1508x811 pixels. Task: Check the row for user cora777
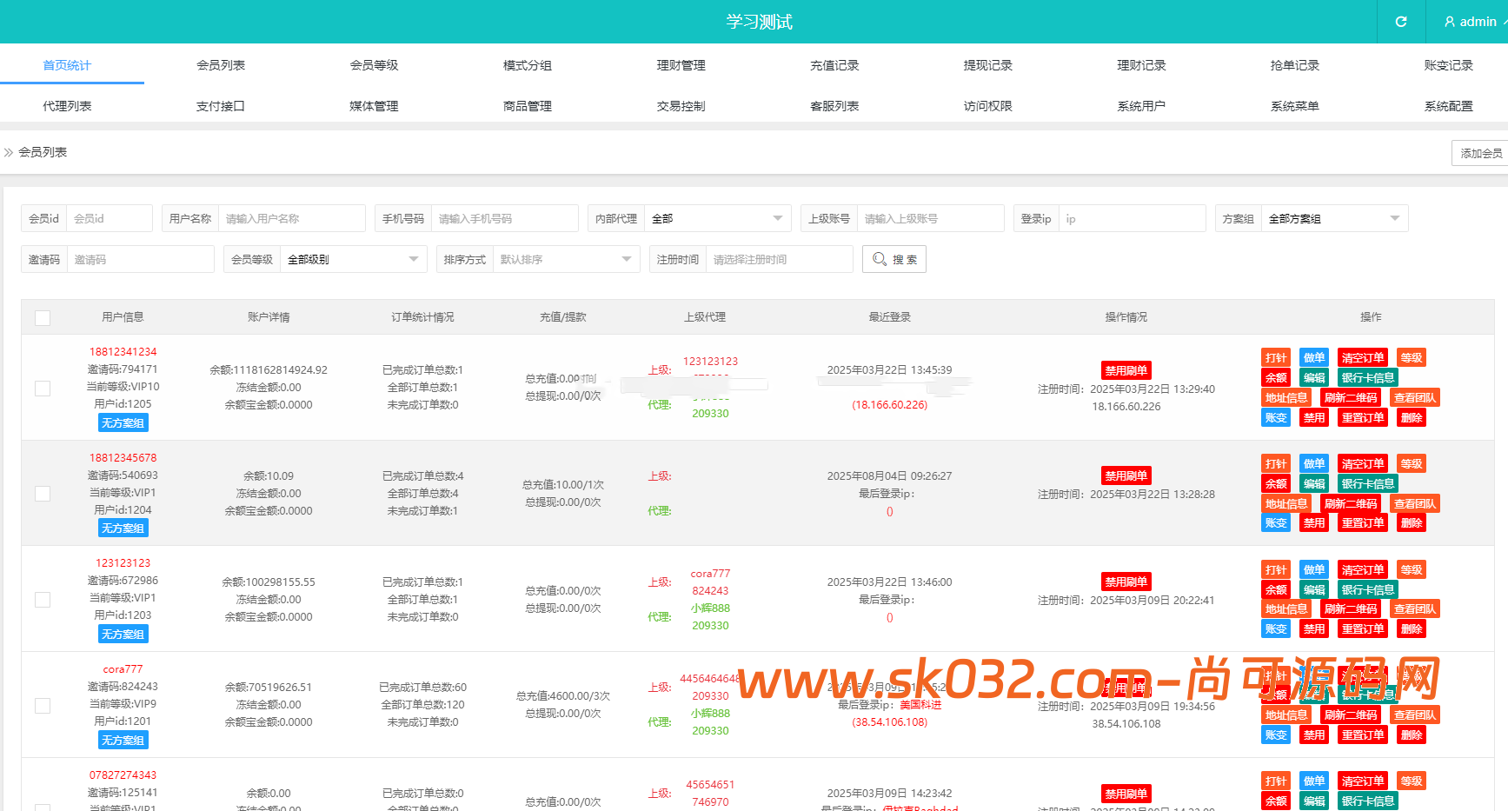(x=43, y=705)
